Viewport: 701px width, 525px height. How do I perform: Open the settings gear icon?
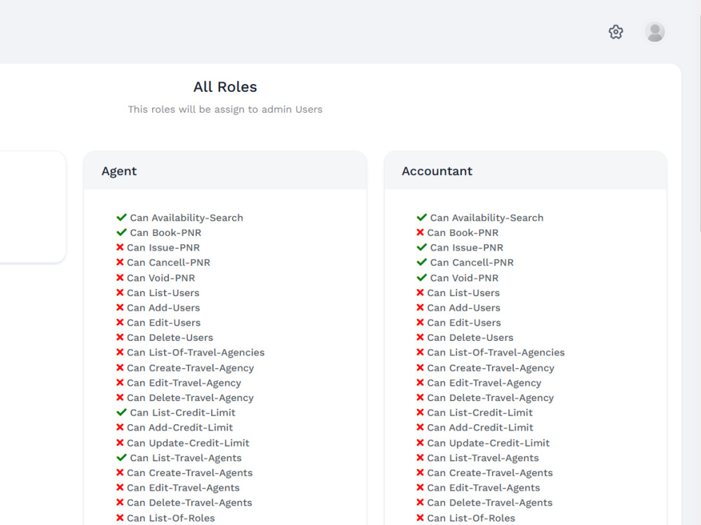click(x=615, y=32)
